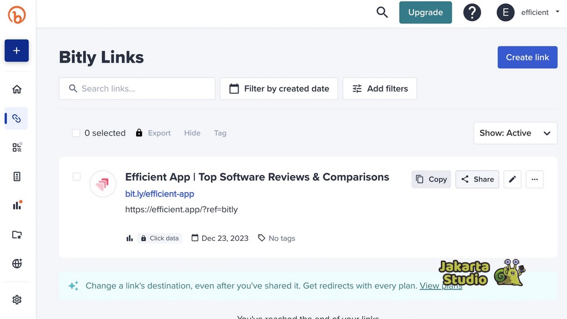
Task: Open Filter by created date picker
Action: (279, 89)
